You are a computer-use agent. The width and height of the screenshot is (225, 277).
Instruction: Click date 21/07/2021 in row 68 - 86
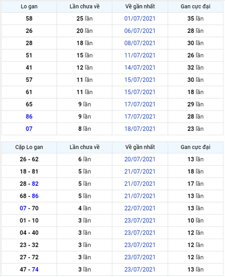140,196
